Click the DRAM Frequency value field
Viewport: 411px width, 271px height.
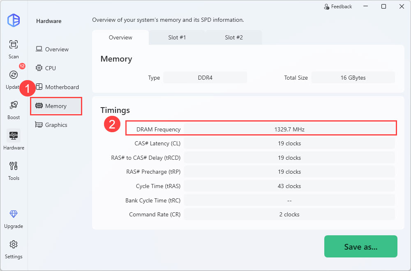point(289,129)
